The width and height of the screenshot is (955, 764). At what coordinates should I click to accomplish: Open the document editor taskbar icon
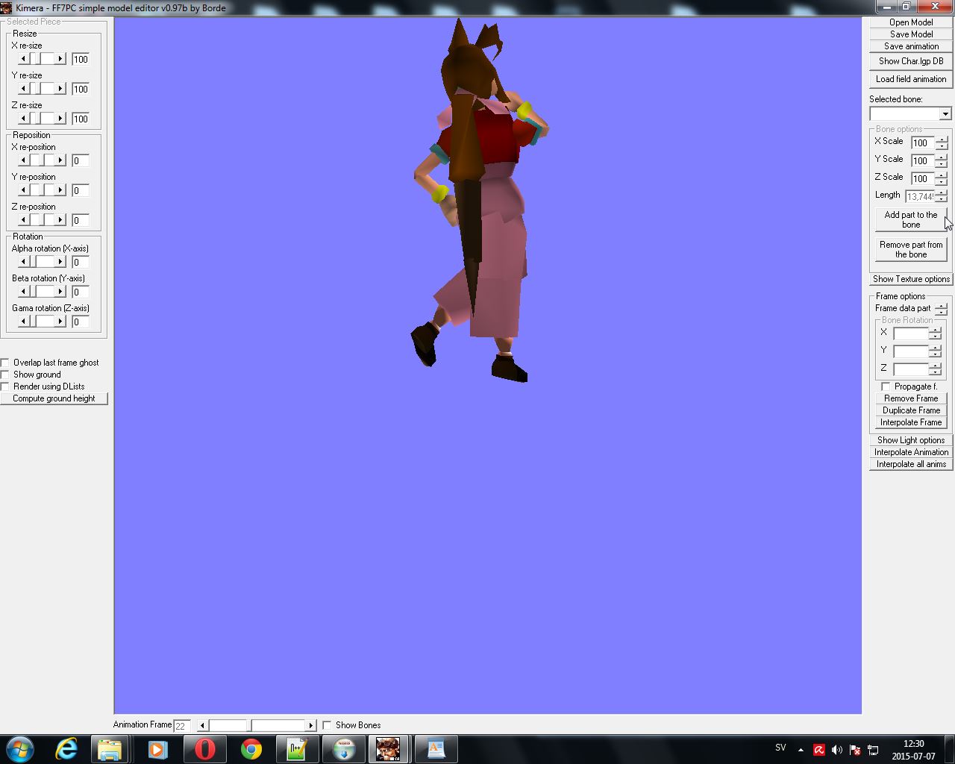click(435, 748)
